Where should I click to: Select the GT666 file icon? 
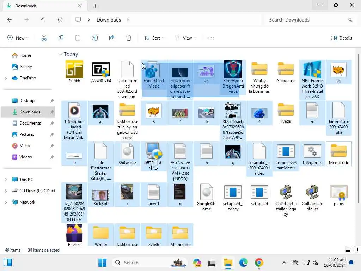coord(74,70)
